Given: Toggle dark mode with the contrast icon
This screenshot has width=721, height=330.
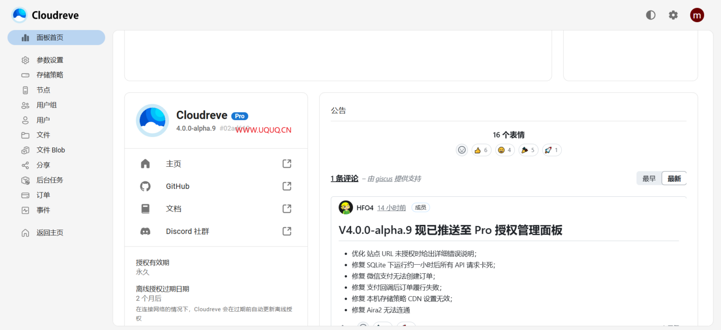Looking at the screenshot, I should click(x=651, y=15).
